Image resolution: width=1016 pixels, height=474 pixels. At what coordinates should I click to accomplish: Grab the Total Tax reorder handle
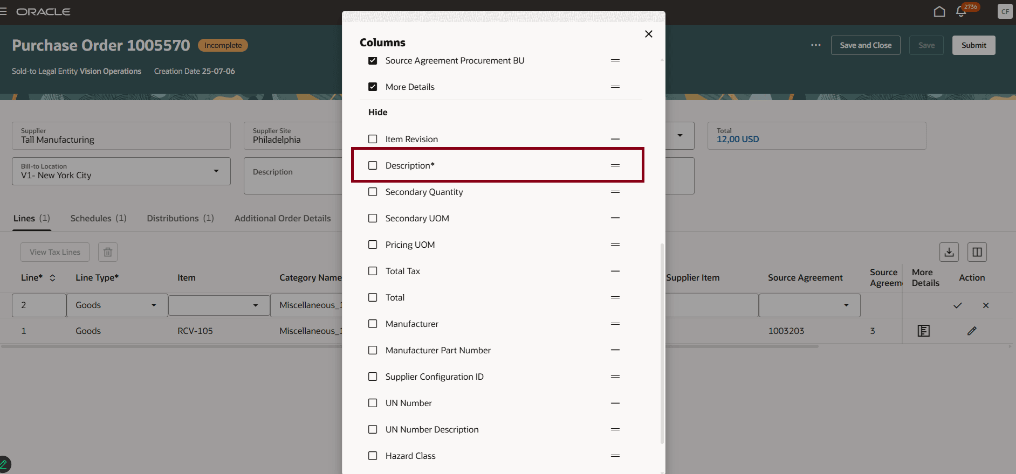pos(615,271)
